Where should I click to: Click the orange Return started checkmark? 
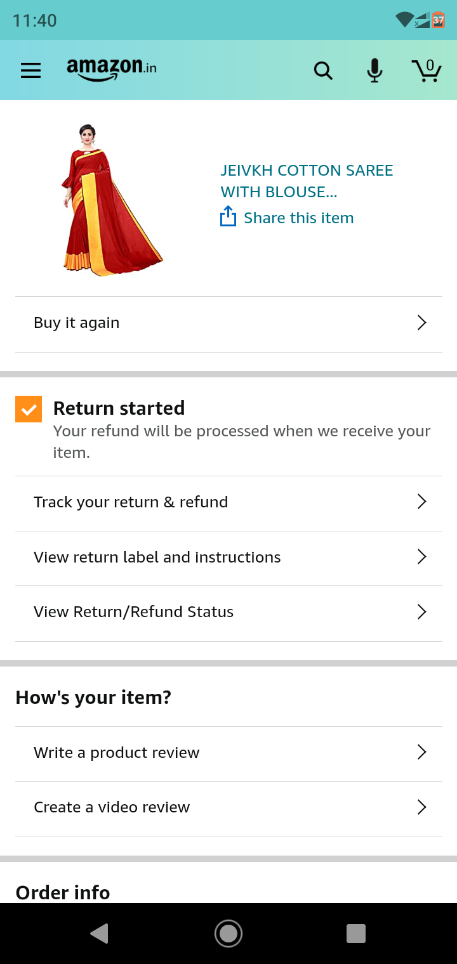point(29,409)
